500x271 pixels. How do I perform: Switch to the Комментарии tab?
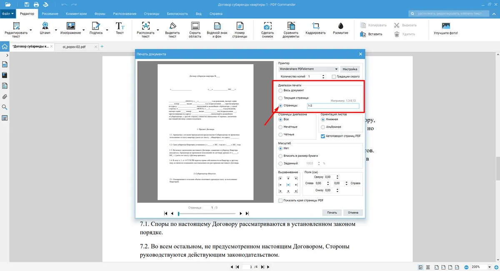tap(77, 13)
